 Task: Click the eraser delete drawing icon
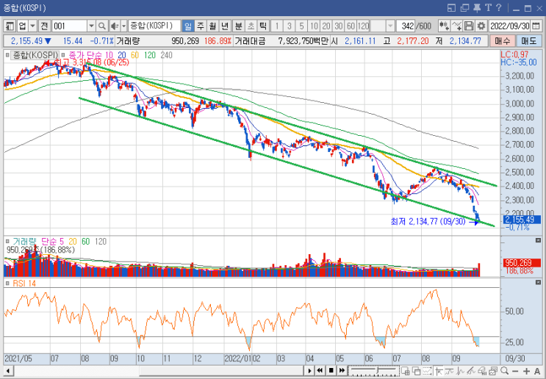[483, 370]
